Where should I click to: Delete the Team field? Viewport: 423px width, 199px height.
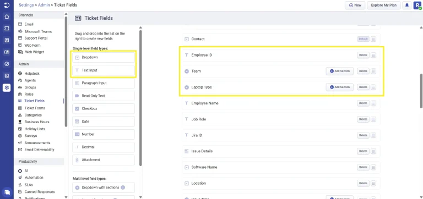point(363,71)
